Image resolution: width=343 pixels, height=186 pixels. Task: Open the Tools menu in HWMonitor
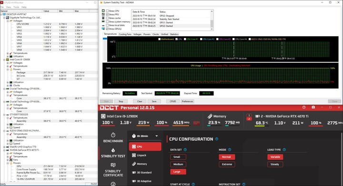tap(16, 7)
